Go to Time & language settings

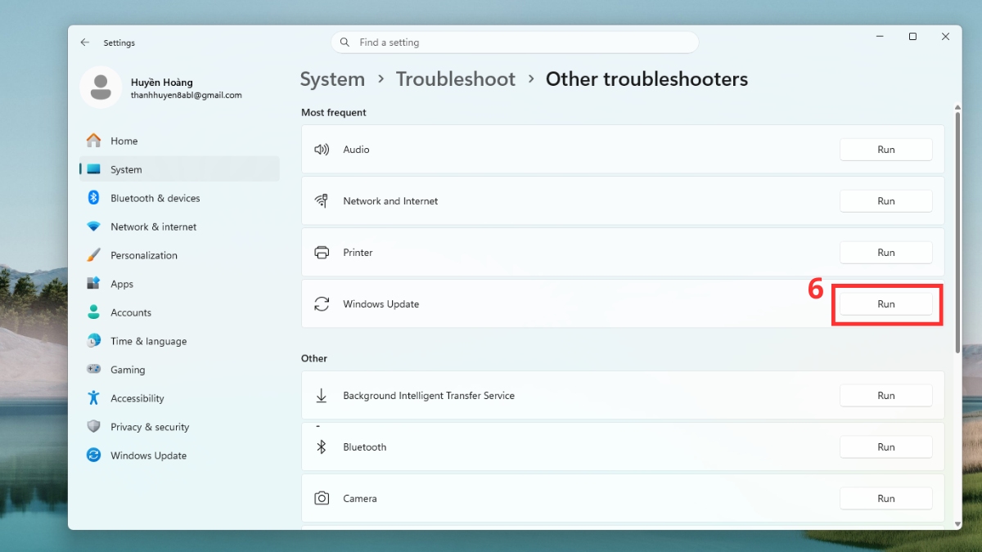(179, 341)
